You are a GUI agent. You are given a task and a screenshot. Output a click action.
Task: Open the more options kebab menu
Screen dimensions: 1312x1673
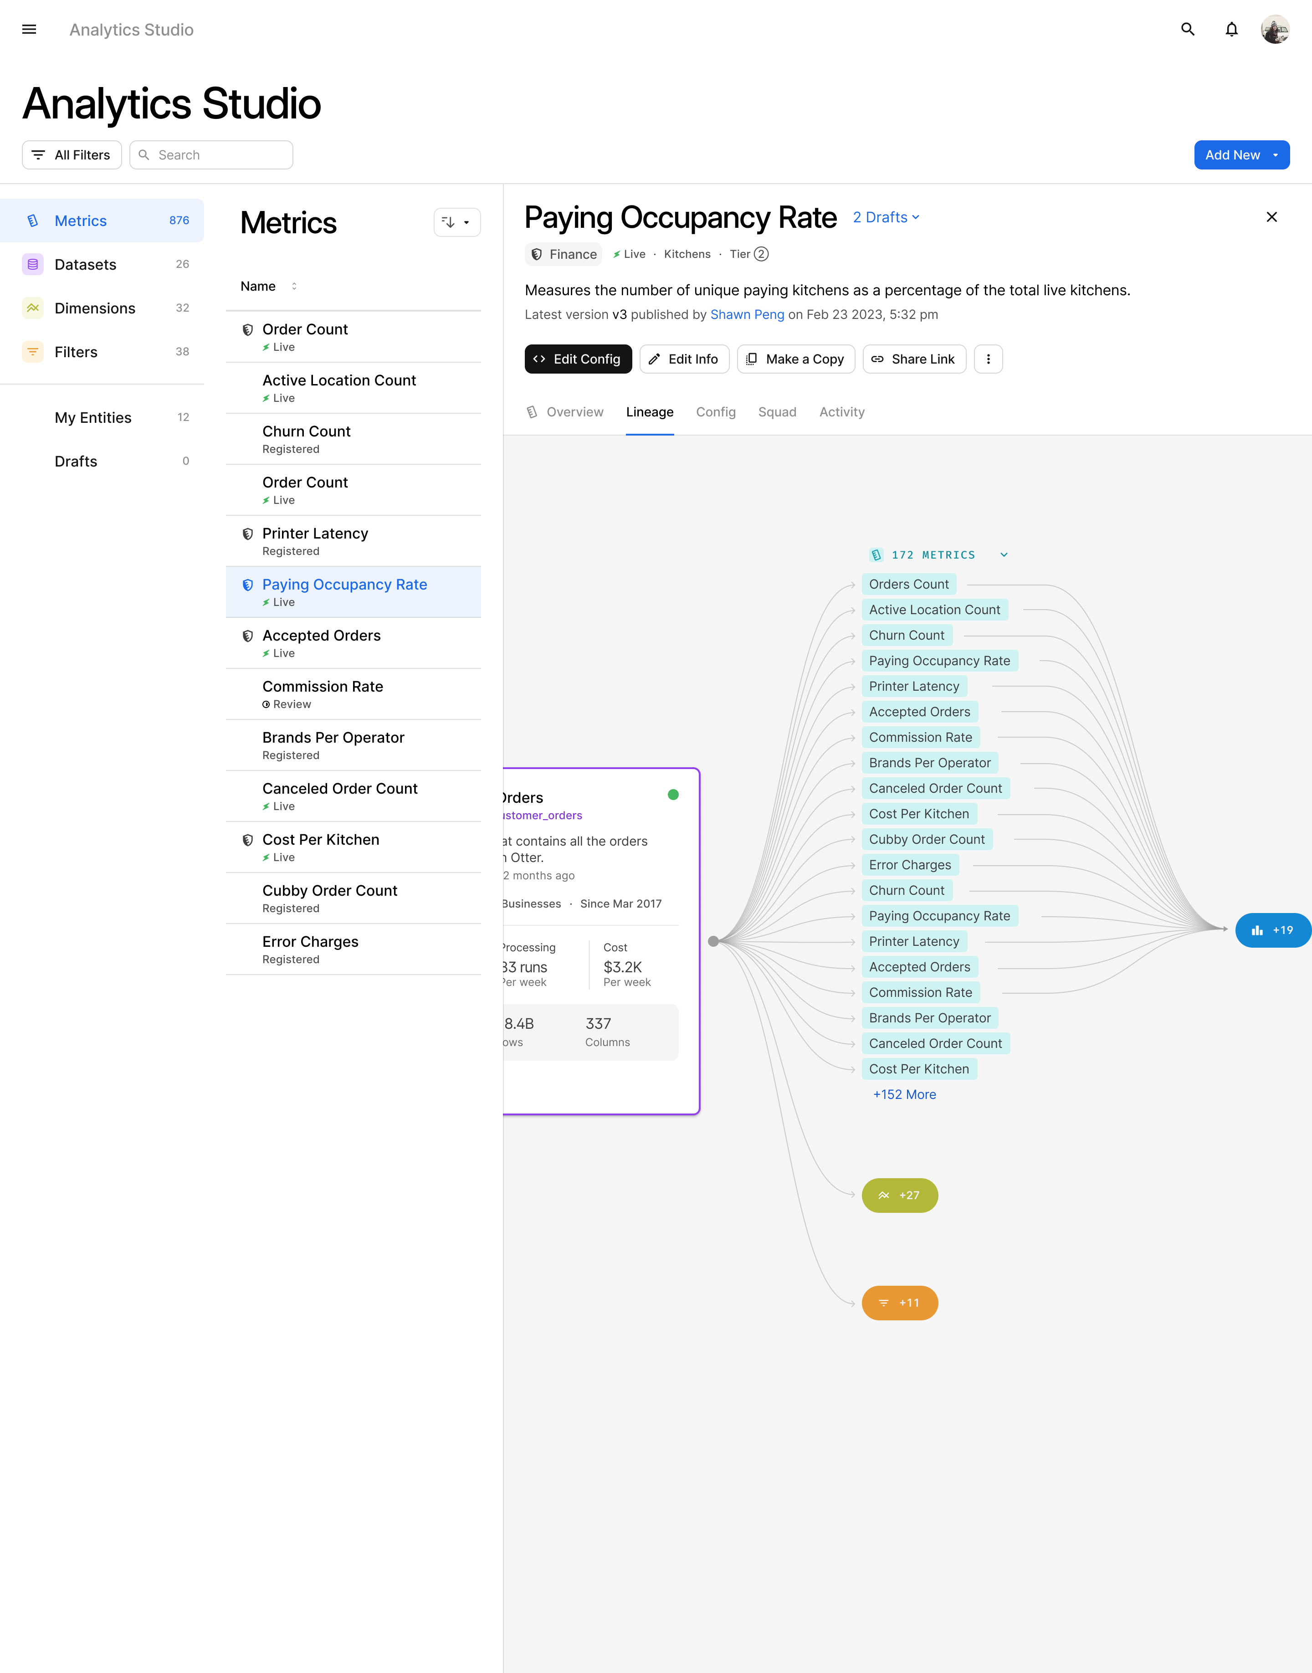tap(988, 359)
